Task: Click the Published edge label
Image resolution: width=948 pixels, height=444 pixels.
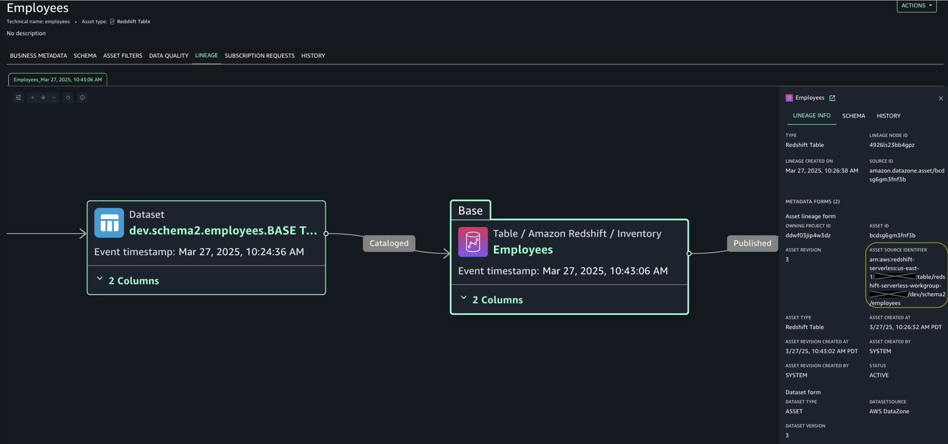Action: click(752, 243)
